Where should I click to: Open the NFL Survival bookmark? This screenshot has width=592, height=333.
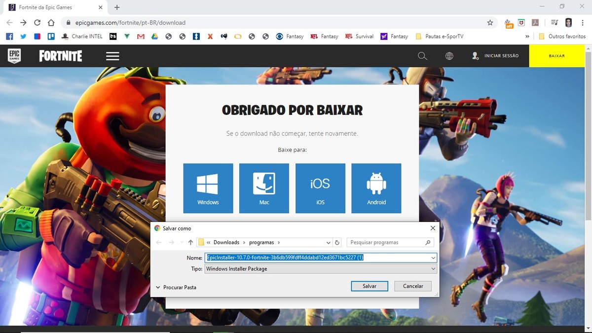click(x=359, y=37)
